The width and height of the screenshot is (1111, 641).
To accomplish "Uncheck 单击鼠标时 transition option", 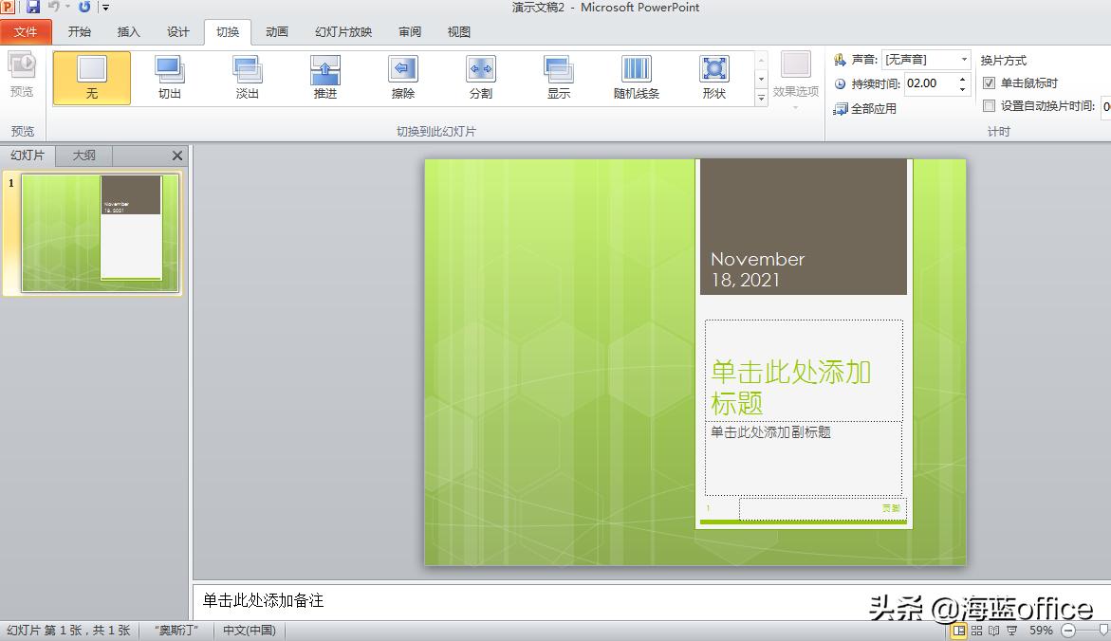I will pyautogui.click(x=989, y=82).
